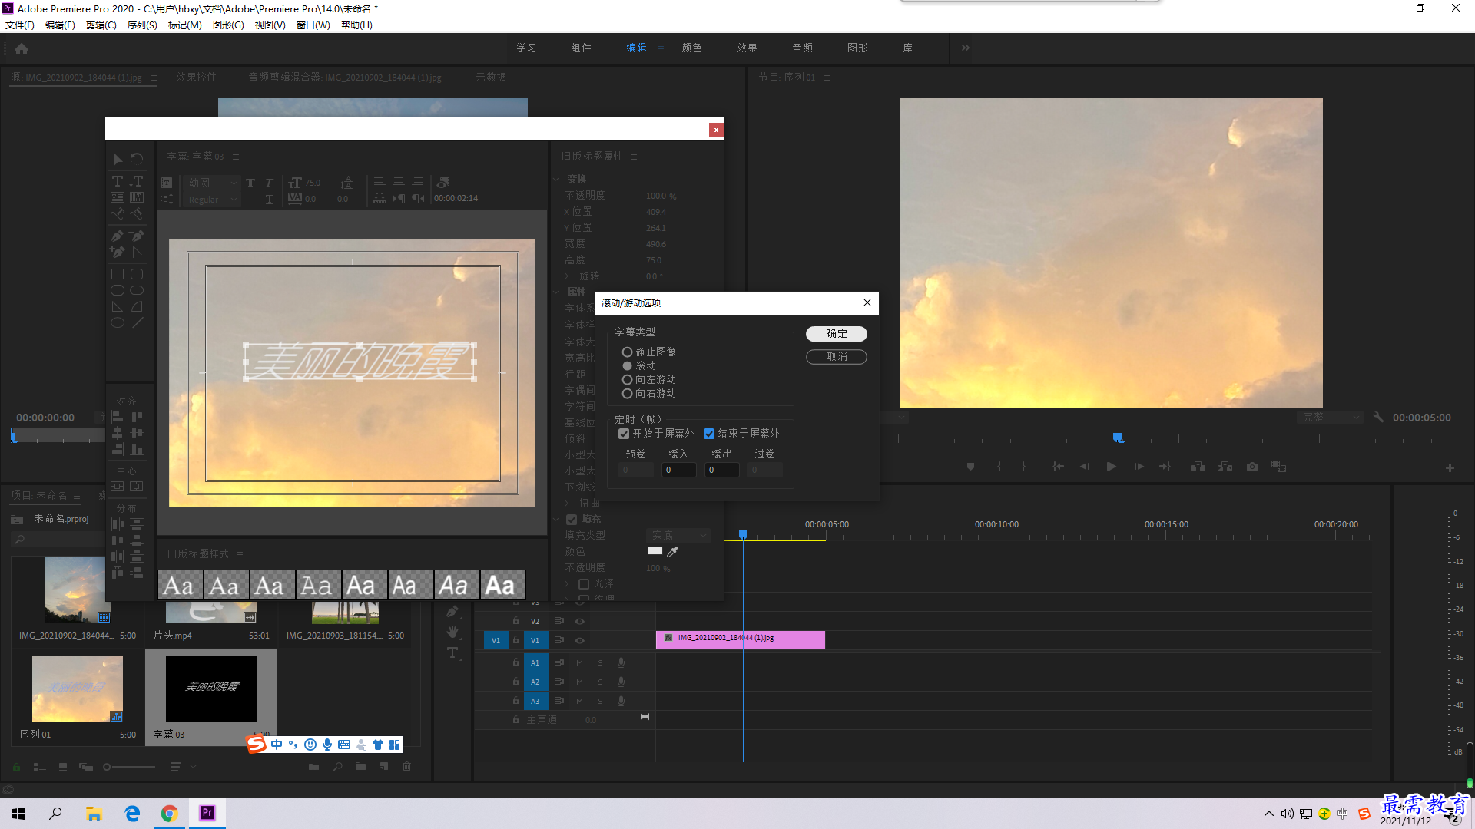Switch to 音频 workspace tab
This screenshot has height=829, width=1475.
pos(802,48)
